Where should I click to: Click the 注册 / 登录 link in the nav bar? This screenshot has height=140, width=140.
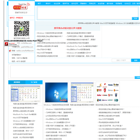click(136, 3)
